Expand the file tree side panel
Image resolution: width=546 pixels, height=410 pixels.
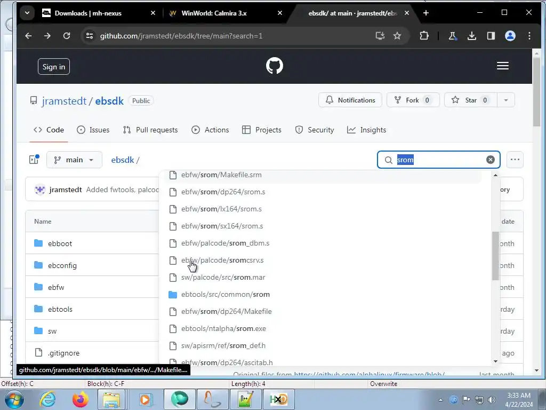pos(34,160)
